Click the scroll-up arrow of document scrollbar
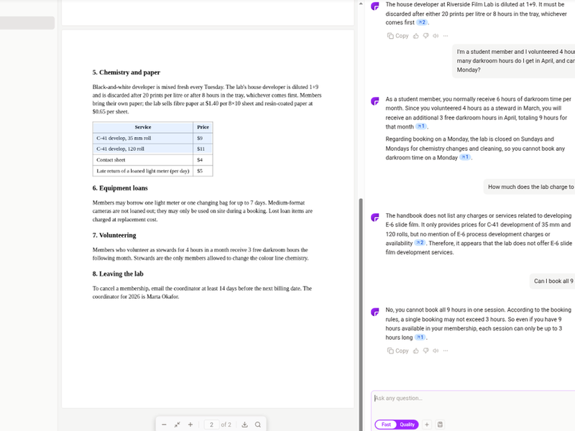 pyautogui.click(x=361, y=4)
